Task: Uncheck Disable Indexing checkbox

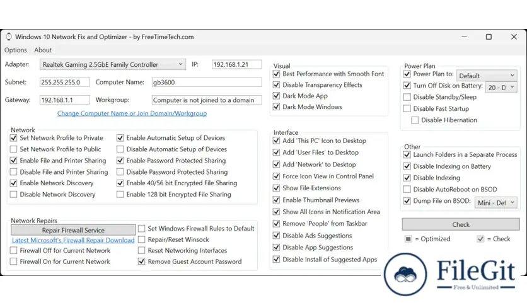Action: click(x=407, y=178)
